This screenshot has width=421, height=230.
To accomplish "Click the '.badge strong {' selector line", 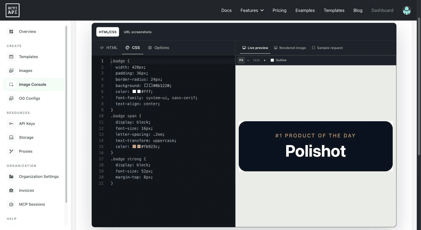I will (128, 159).
